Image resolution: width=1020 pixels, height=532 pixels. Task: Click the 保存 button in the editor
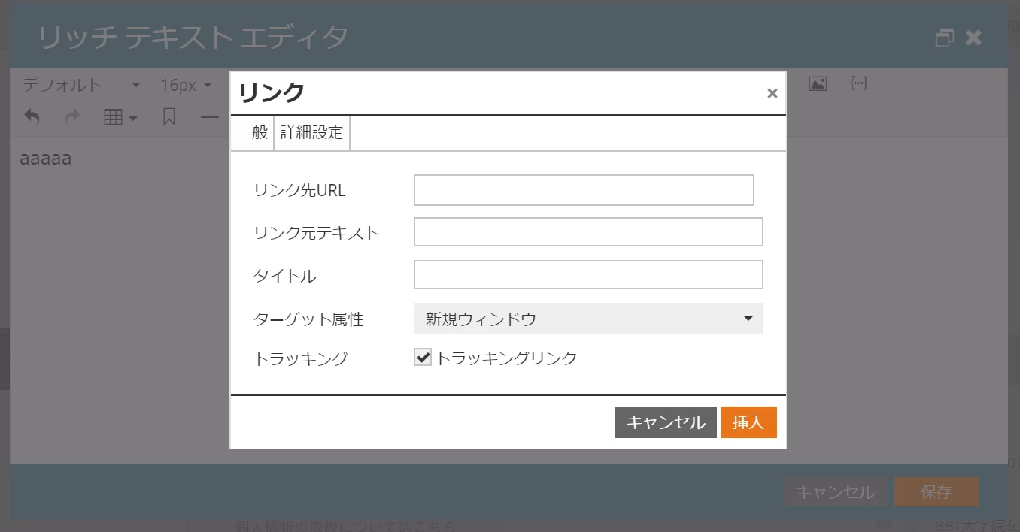pyautogui.click(x=937, y=492)
